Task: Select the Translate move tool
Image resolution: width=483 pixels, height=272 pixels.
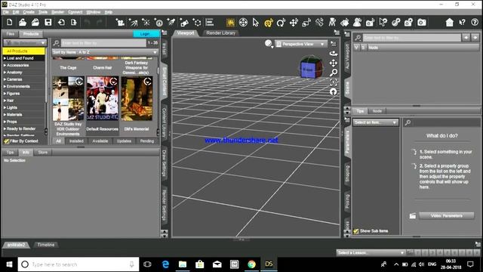Action: [x=294, y=23]
